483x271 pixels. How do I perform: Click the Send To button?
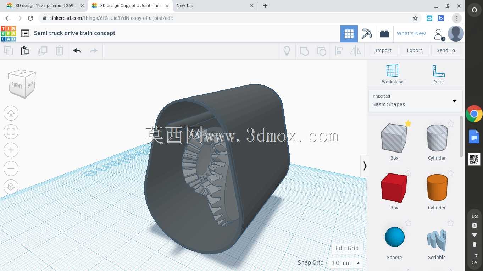point(445,51)
